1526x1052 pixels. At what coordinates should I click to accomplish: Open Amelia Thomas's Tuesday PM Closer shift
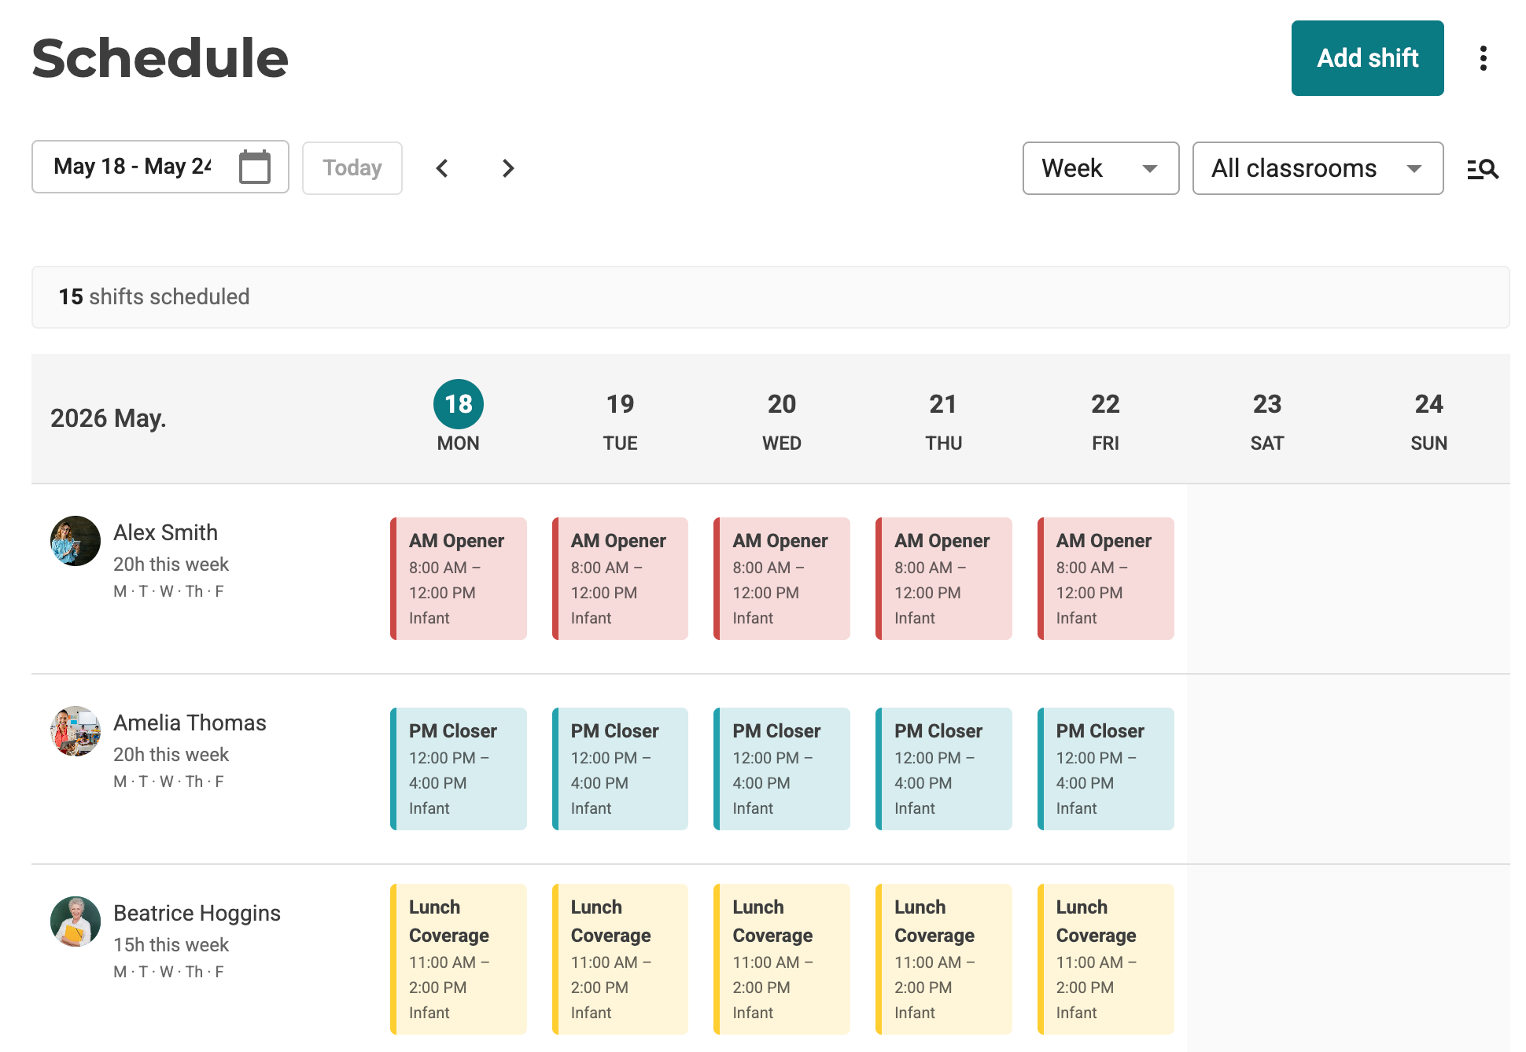[x=621, y=769]
